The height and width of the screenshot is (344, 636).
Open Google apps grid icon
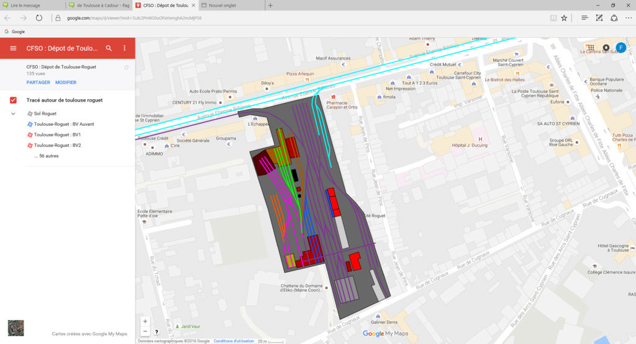click(591, 48)
